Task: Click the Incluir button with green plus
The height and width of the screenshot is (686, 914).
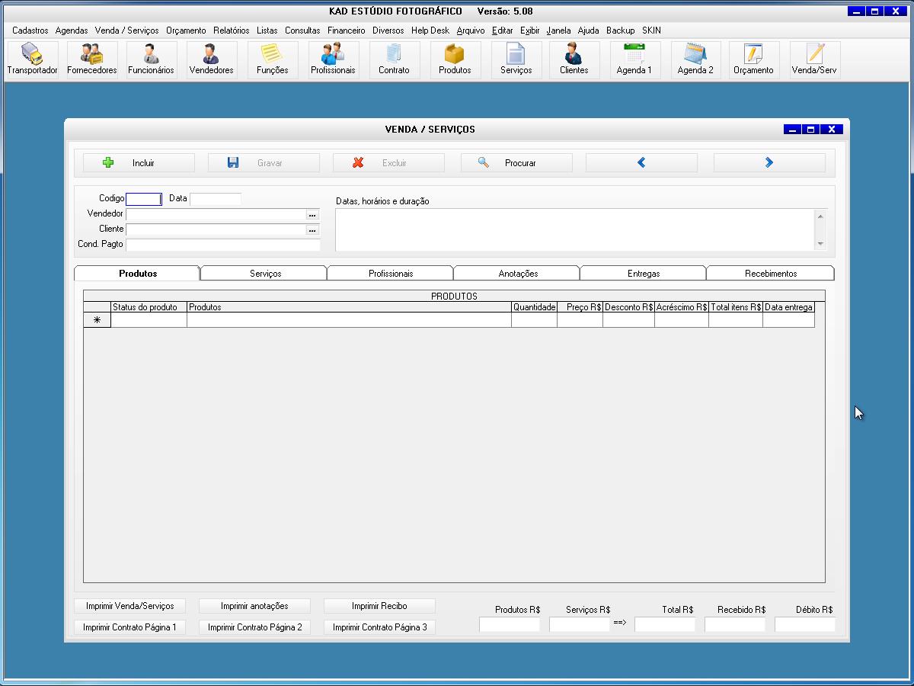Action: tap(139, 163)
